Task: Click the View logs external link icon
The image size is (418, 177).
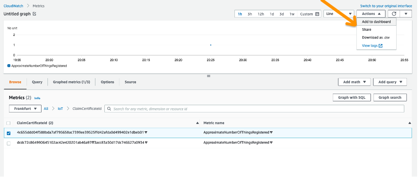Action: point(381,46)
